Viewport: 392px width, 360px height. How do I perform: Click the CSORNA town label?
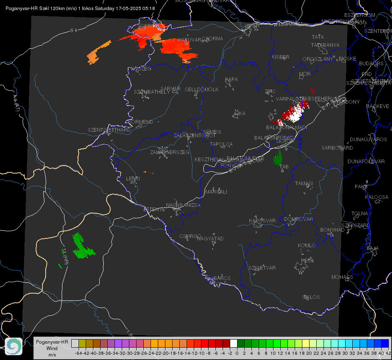[x=213, y=39]
